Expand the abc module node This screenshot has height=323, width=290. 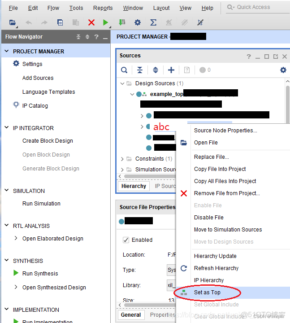[142, 127]
